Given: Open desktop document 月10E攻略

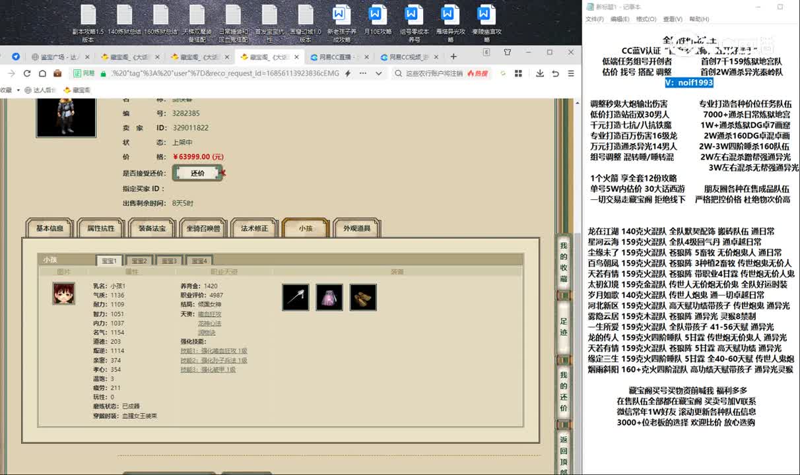Looking at the screenshot, I should pos(378,20).
